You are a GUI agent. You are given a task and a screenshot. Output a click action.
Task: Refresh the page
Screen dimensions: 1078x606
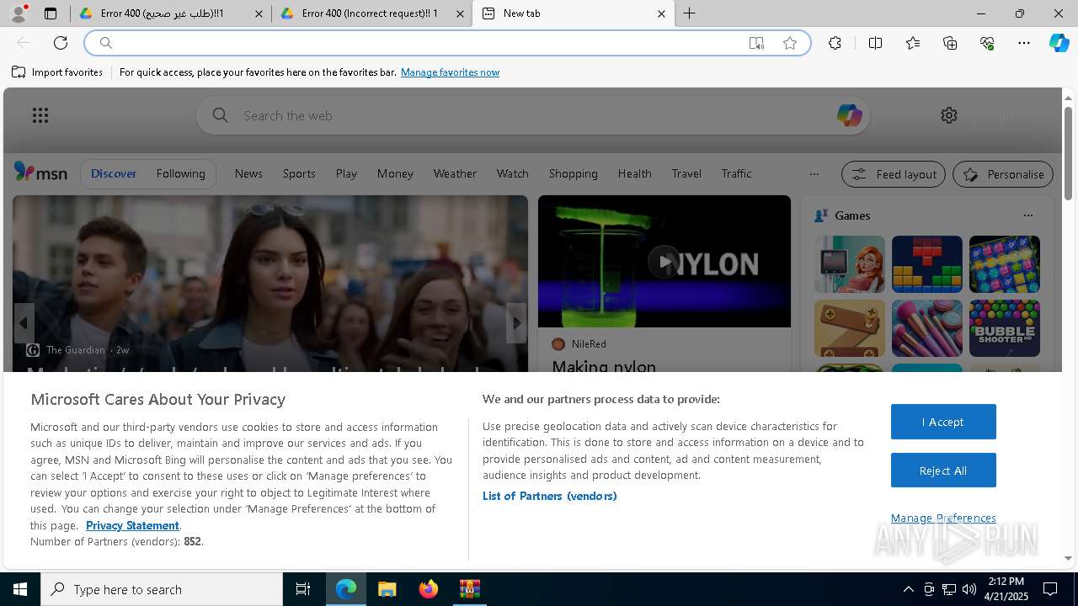[61, 43]
